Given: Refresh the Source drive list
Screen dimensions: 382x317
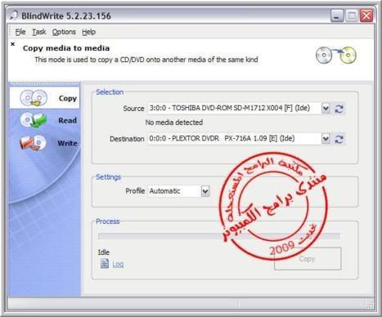Looking at the screenshot, I should coord(339,109).
